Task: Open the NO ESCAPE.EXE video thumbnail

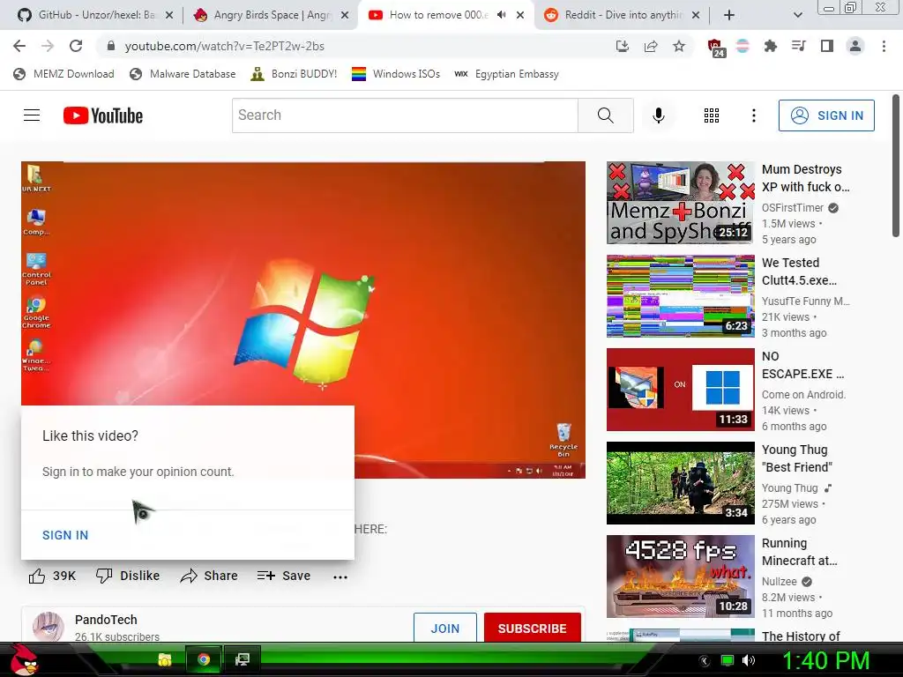Action: pyautogui.click(x=680, y=389)
